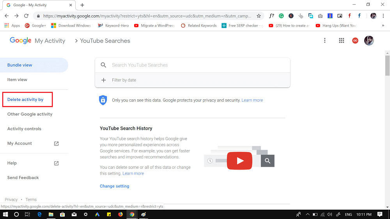390x219 pixels.
Task: Expand Filter by date options
Action: (x=193, y=80)
